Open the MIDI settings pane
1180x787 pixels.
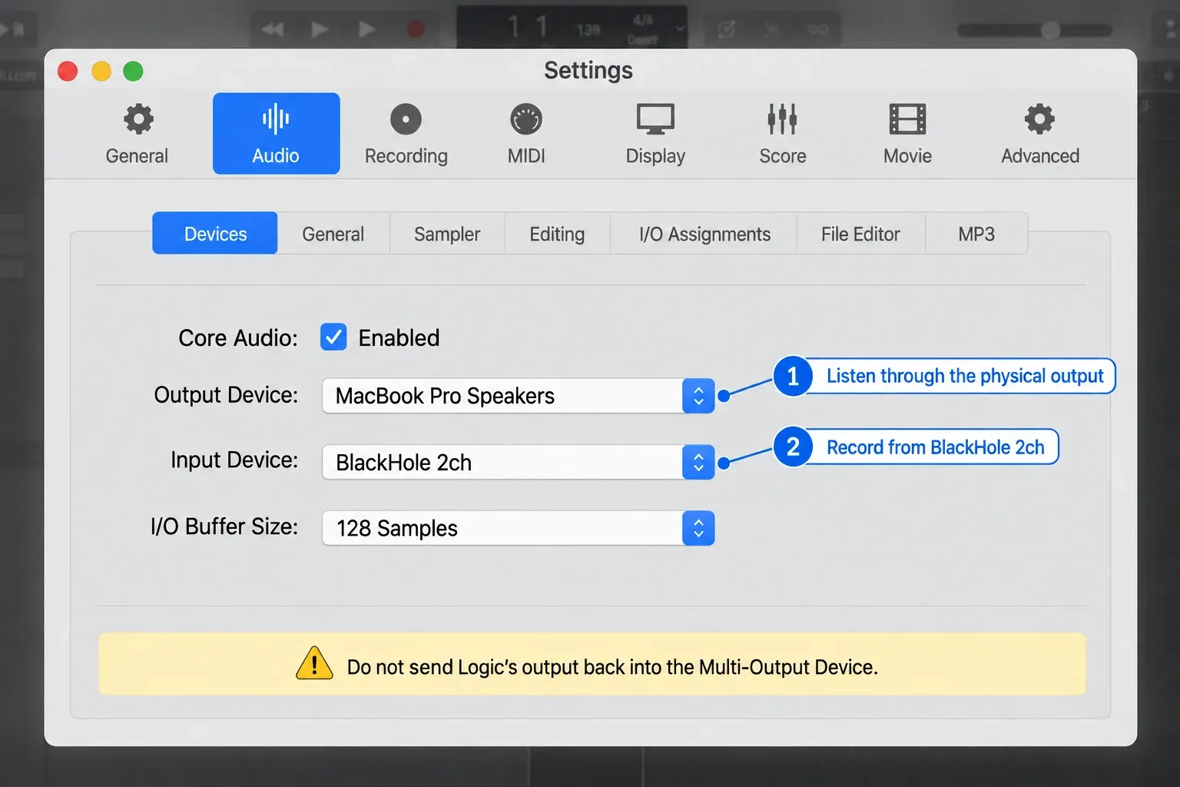[x=526, y=134]
